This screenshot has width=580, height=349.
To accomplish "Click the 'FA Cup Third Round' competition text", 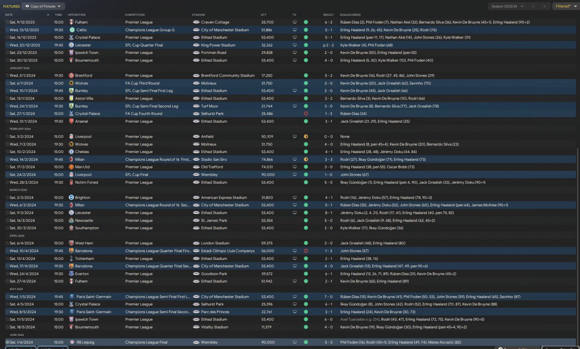I will click(x=142, y=83).
